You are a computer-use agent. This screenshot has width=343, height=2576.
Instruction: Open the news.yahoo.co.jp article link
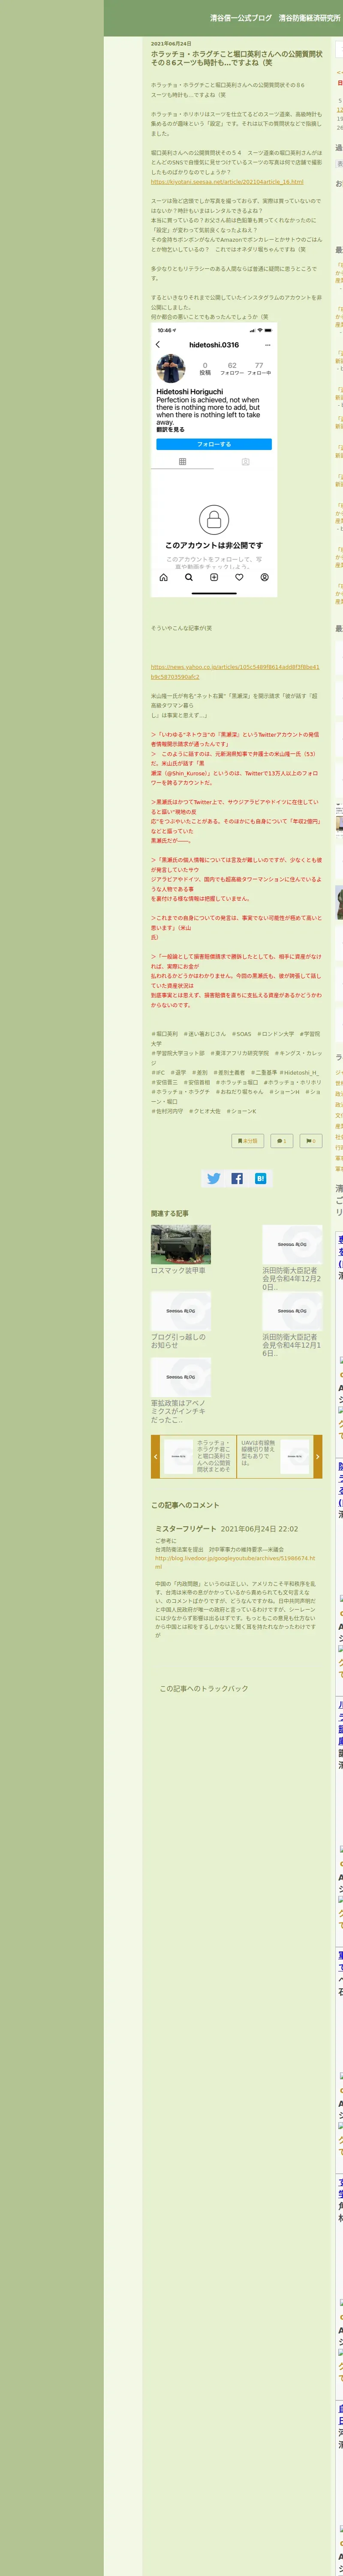[235, 671]
